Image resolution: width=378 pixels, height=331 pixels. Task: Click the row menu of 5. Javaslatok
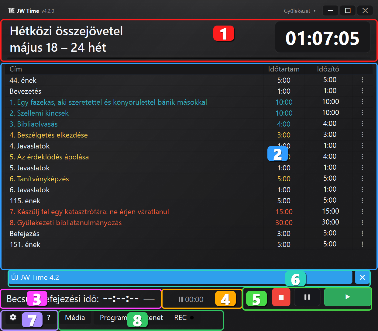362,168
